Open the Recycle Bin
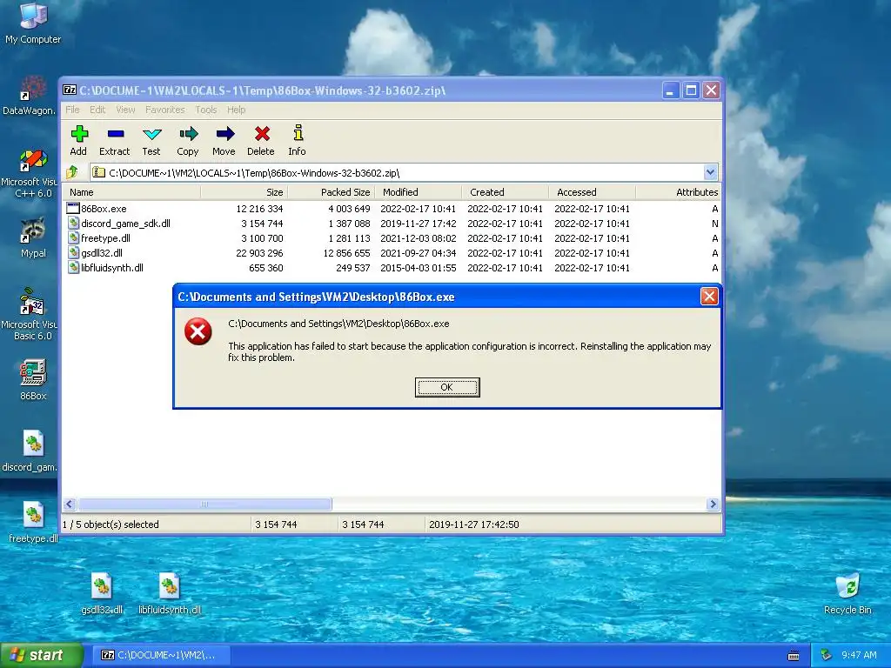This screenshot has width=891, height=668. click(x=847, y=593)
